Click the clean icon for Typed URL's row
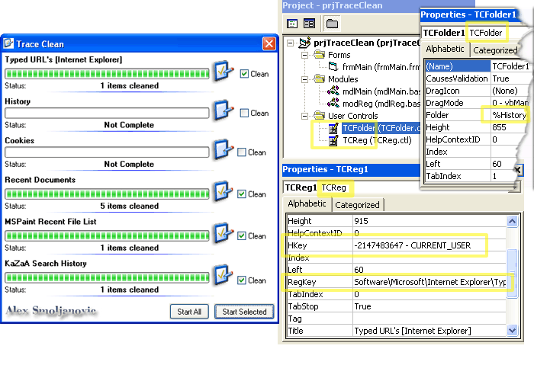534x381 pixels. tap(223, 72)
